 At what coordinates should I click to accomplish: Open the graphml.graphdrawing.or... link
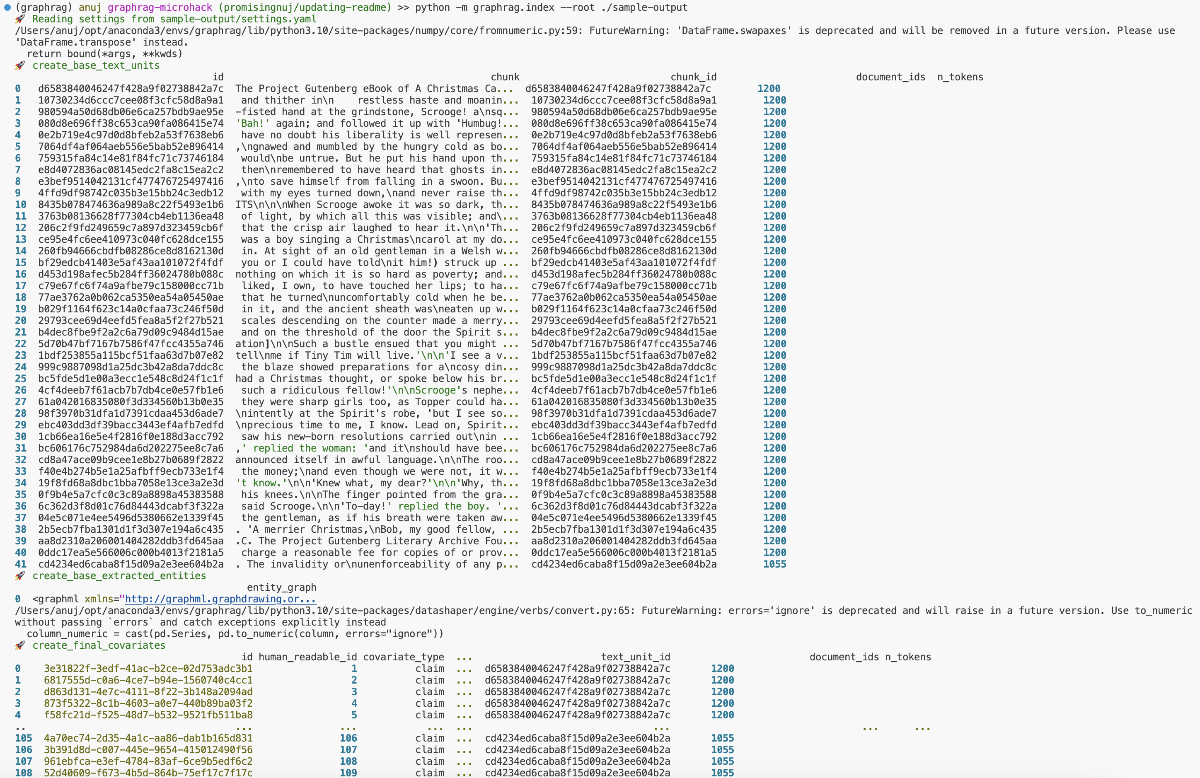220,599
